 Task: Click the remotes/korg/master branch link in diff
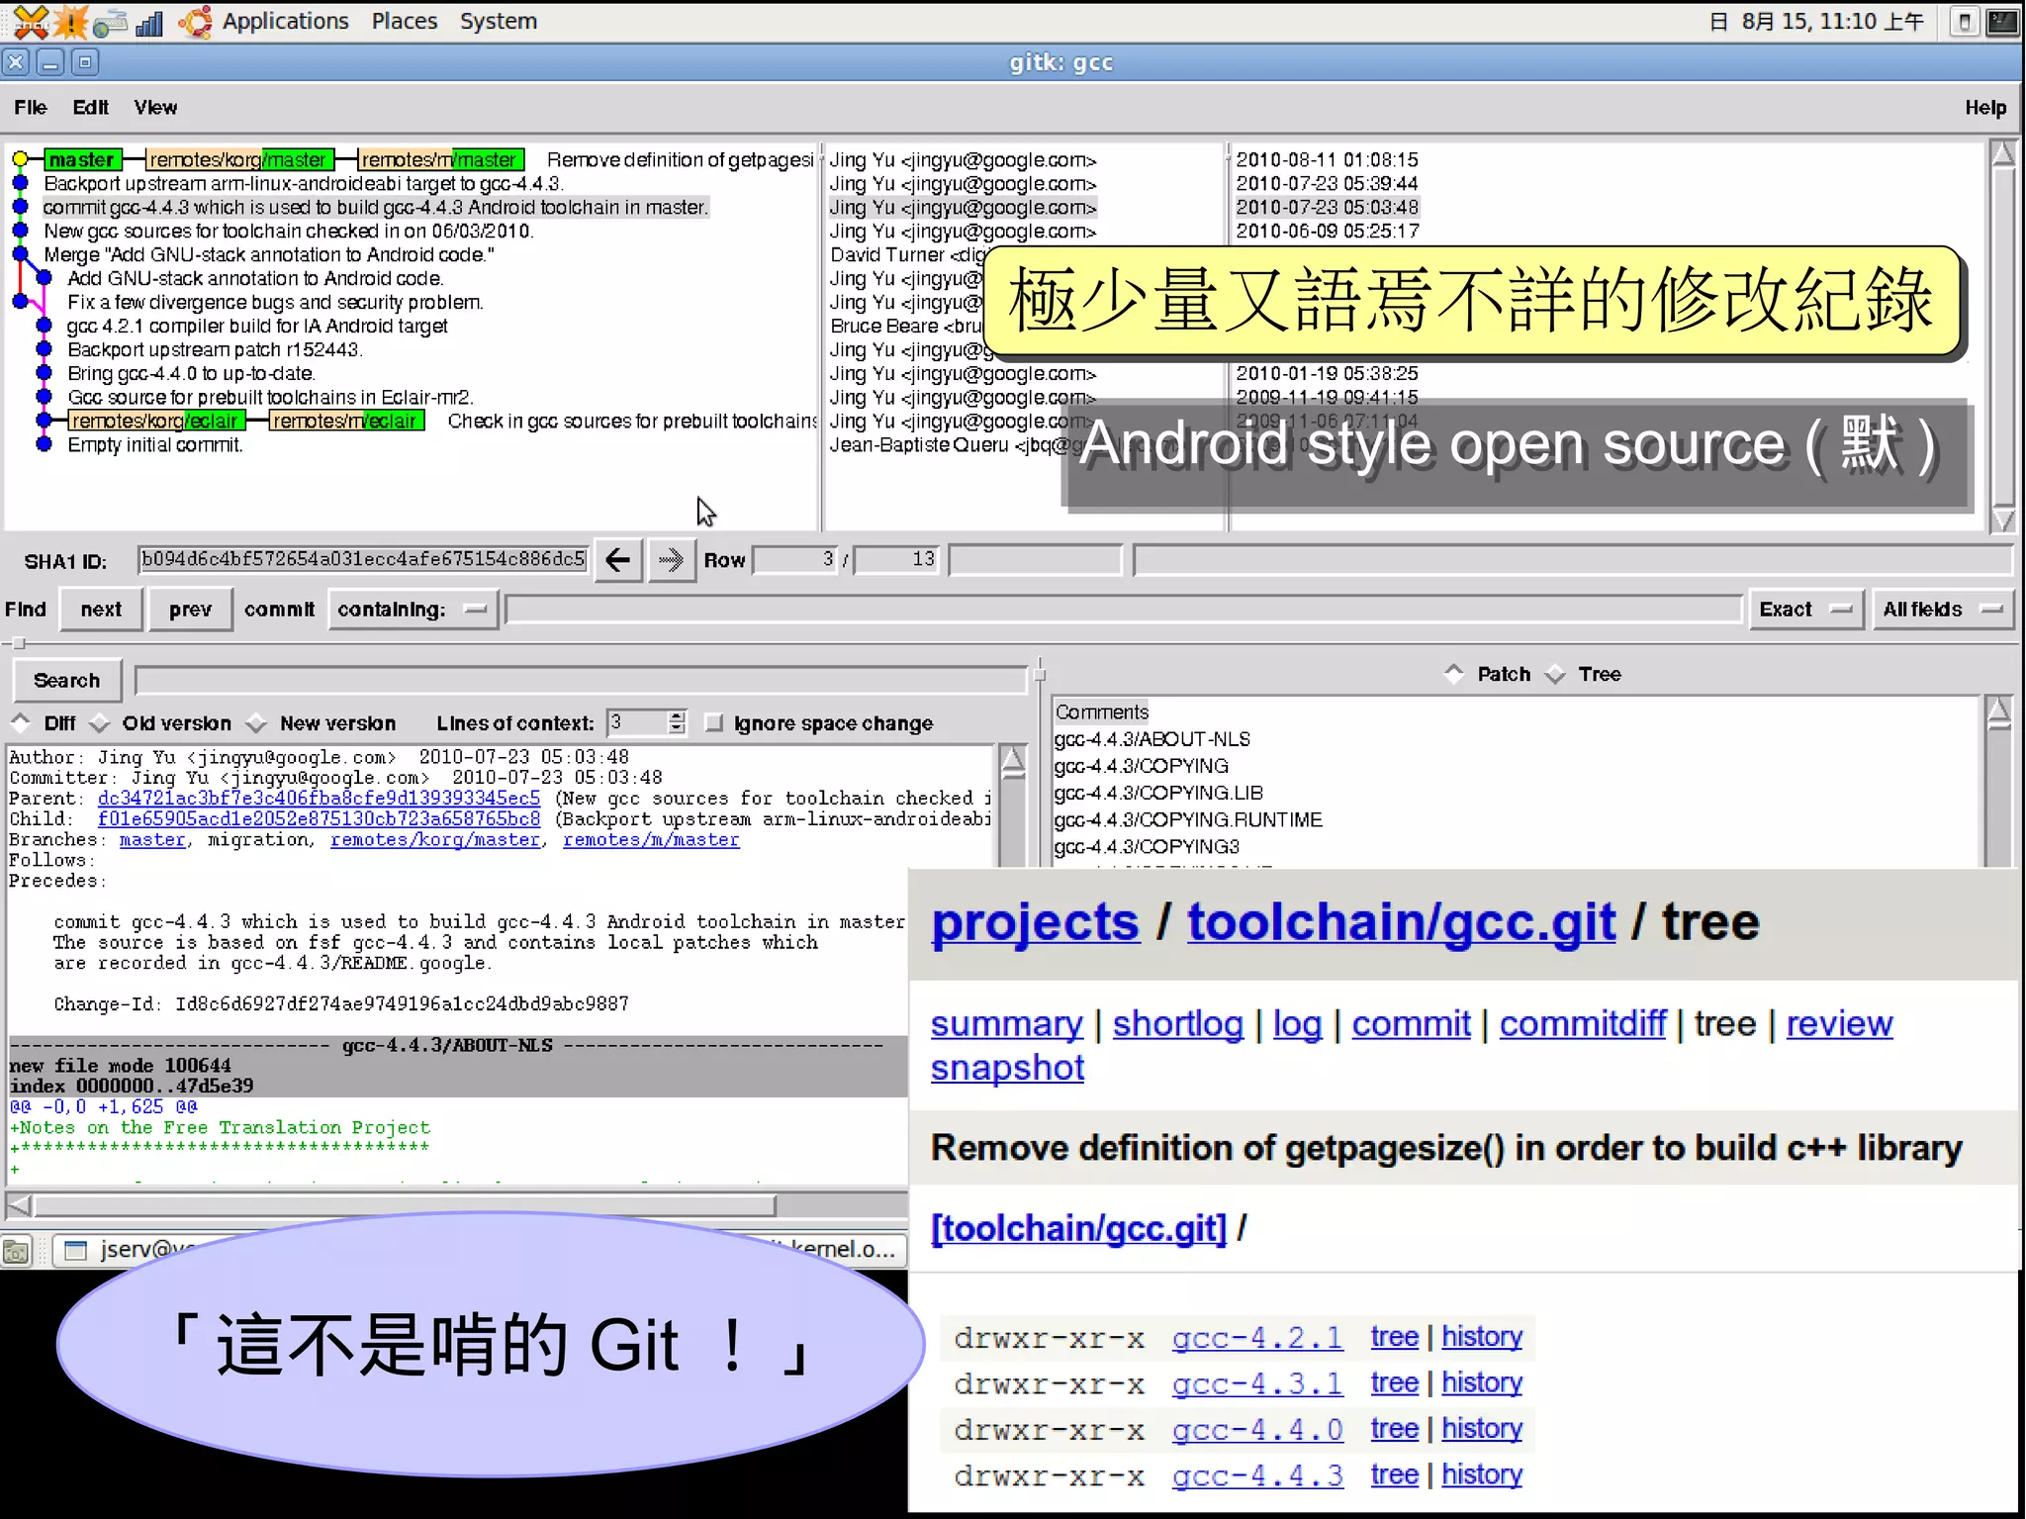(435, 839)
